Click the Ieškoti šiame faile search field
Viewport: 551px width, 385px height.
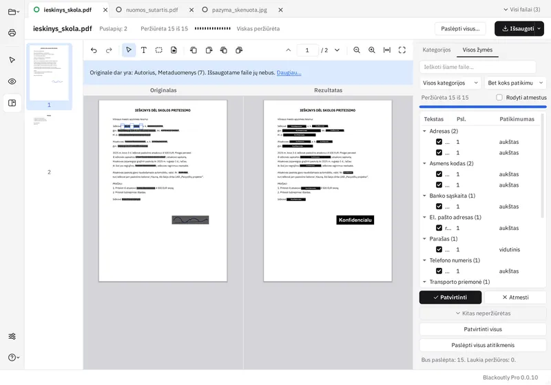(x=477, y=67)
